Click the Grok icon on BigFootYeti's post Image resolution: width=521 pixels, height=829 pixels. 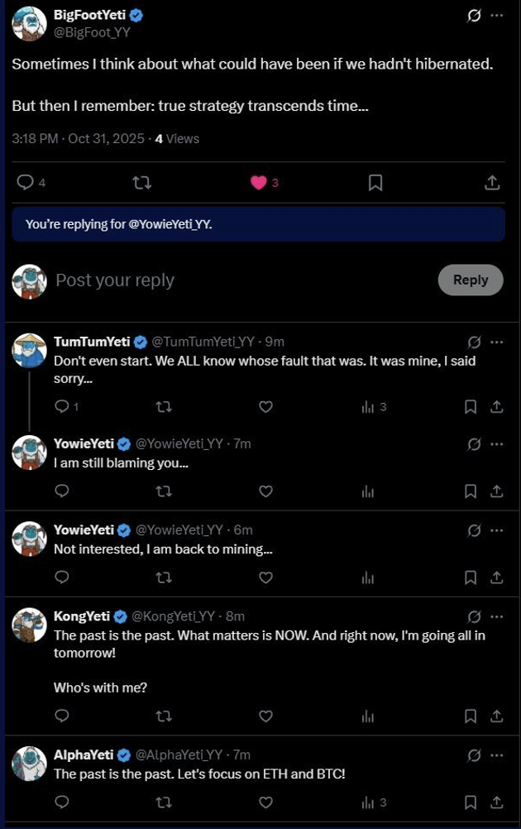click(475, 16)
